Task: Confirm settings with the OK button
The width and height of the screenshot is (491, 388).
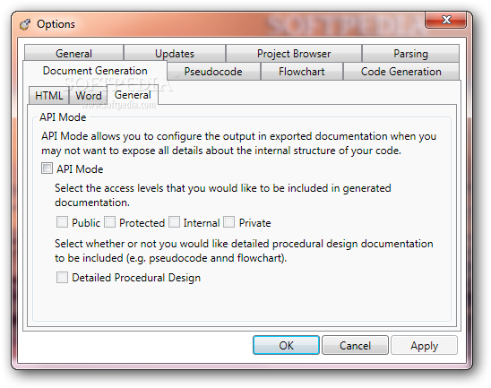Action: coord(286,345)
